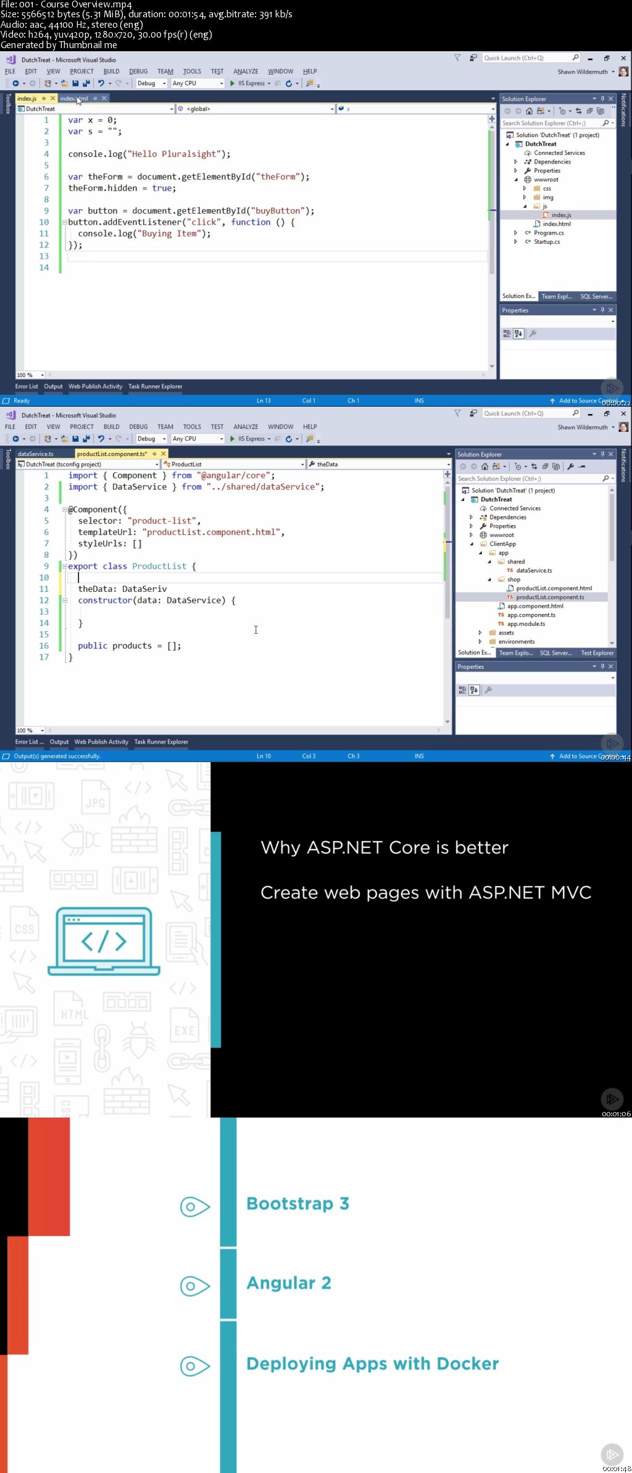Click Save All icon in the top window toolbar
Viewport: 632px width, 1473px height.
86,83
